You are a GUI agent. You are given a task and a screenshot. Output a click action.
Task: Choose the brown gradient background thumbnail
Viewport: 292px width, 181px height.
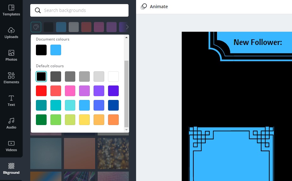[79, 153]
